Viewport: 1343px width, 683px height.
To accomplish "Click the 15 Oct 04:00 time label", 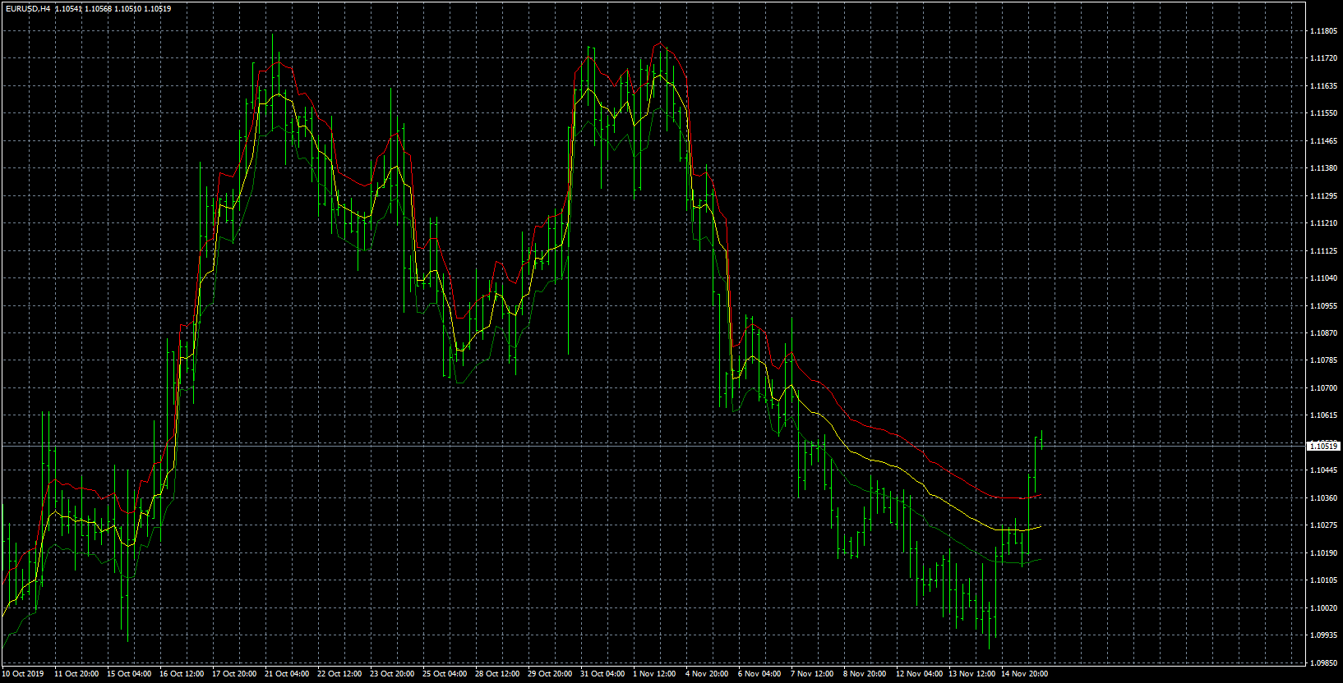I will click(129, 674).
